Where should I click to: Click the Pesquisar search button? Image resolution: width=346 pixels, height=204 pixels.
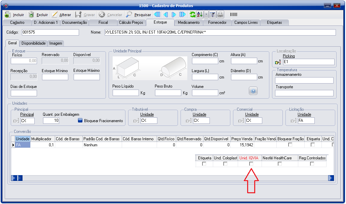pos(139,15)
